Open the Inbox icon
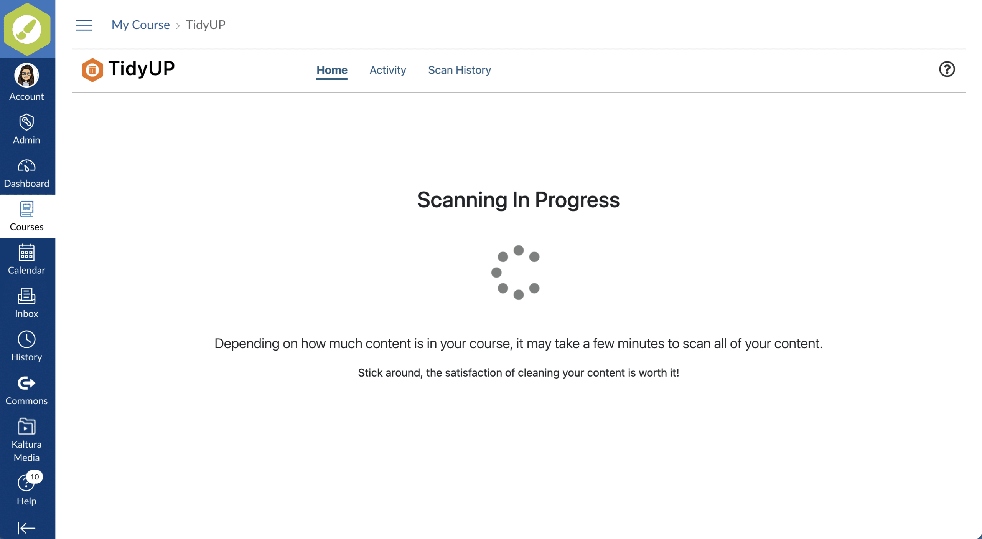Image resolution: width=982 pixels, height=539 pixels. [x=26, y=296]
